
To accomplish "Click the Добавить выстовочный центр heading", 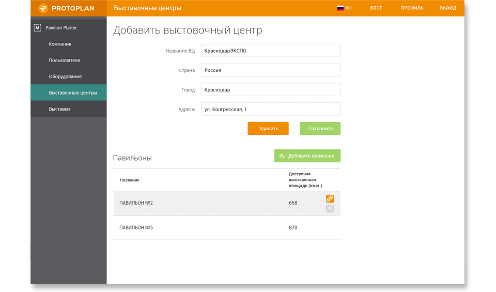I will (x=188, y=30).
